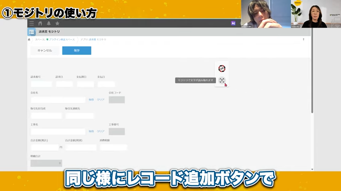This screenshot has width=341, height=191.
Task: Click the round モジトリ logo icon
Action: [x=222, y=68]
